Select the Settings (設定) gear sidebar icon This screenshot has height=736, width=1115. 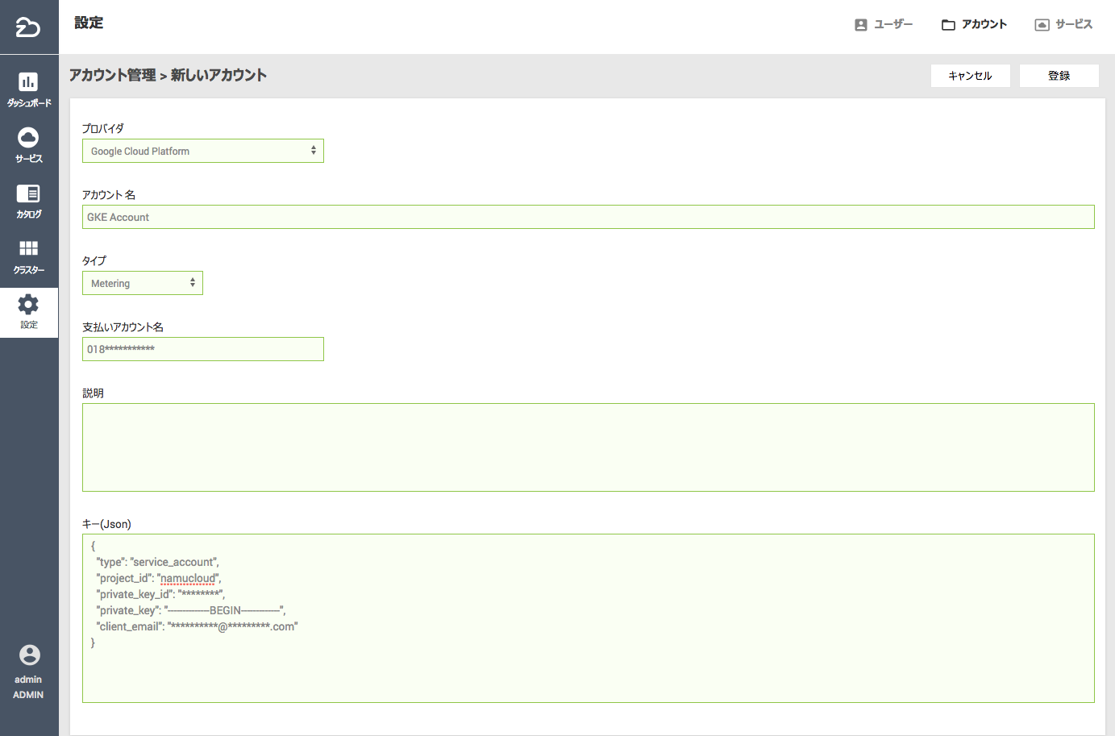click(28, 304)
